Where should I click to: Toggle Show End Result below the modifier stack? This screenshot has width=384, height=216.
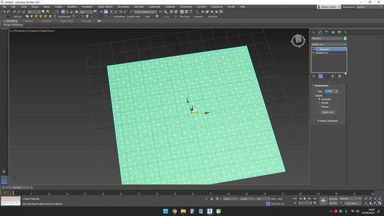click(x=320, y=76)
